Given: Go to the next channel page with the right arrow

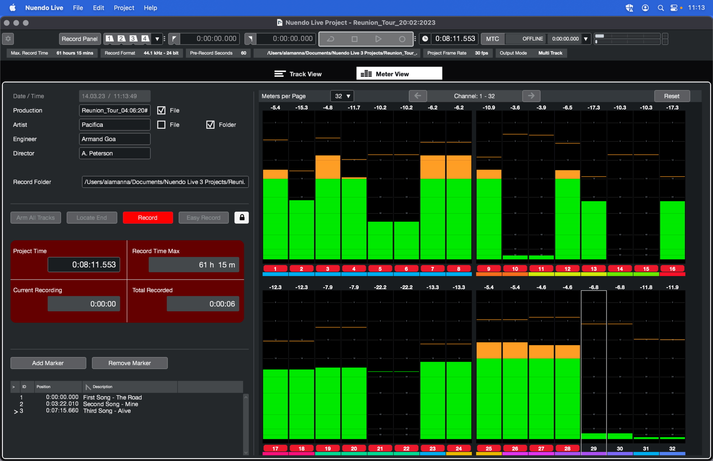Looking at the screenshot, I should click(x=531, y=96).
